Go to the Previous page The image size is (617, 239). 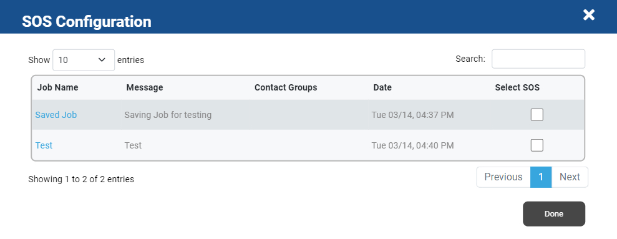(503, 177)
